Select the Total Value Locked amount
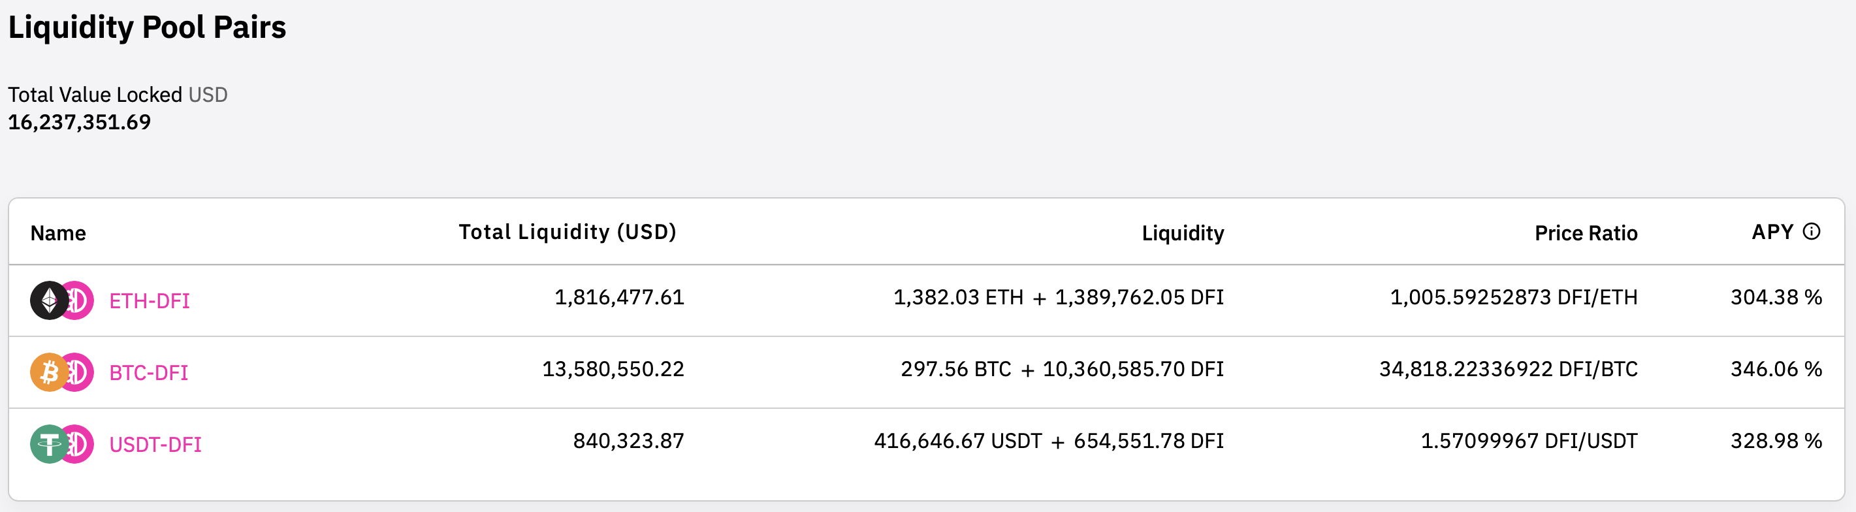This screenshot has height=512, width=1856. coord(79,122)
